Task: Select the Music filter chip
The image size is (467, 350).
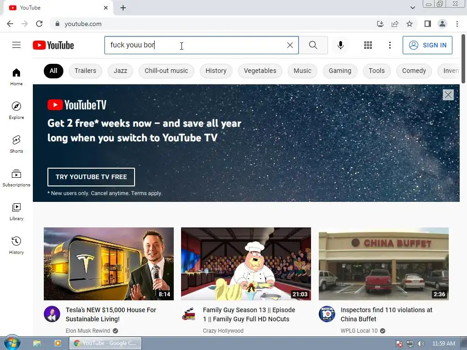Action: (302, 71)
